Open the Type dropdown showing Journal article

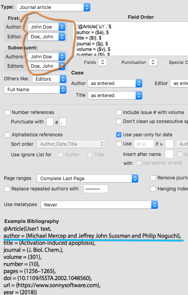[53, 7]
